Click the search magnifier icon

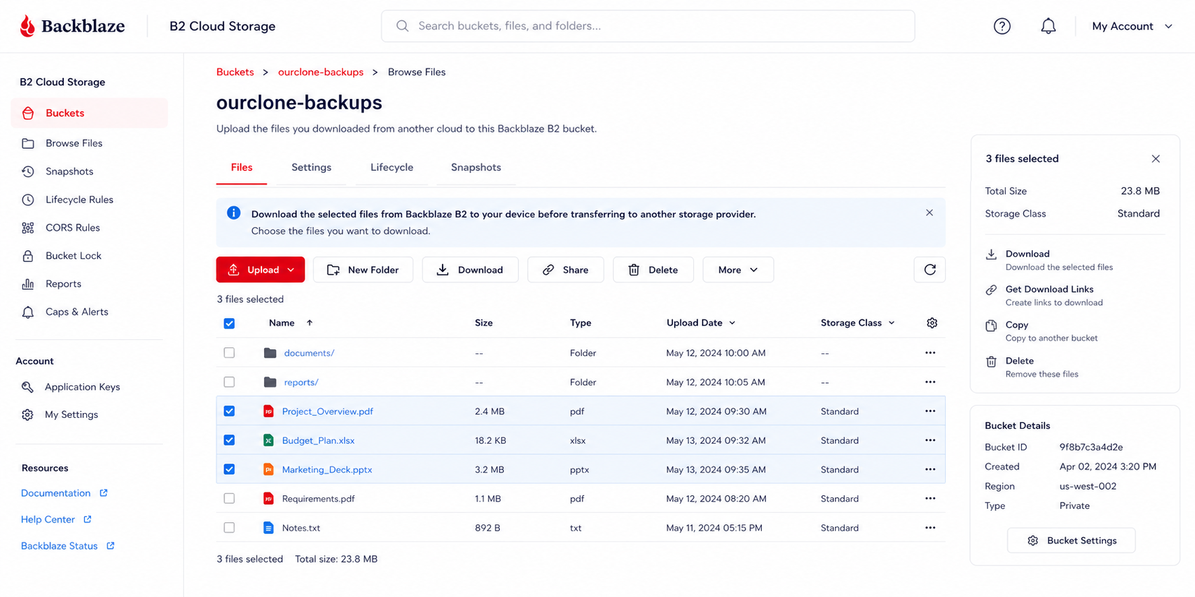pos(402,26)
